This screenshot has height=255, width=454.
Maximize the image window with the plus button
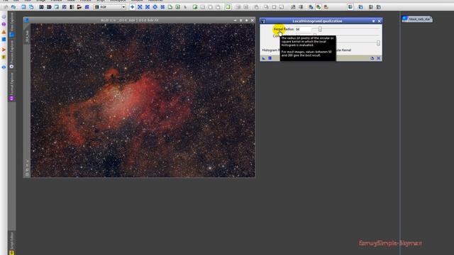(x=246, y=21)
